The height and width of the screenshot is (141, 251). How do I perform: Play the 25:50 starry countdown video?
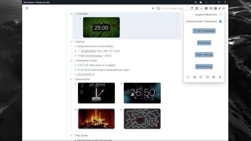click(x=142, y=93)
